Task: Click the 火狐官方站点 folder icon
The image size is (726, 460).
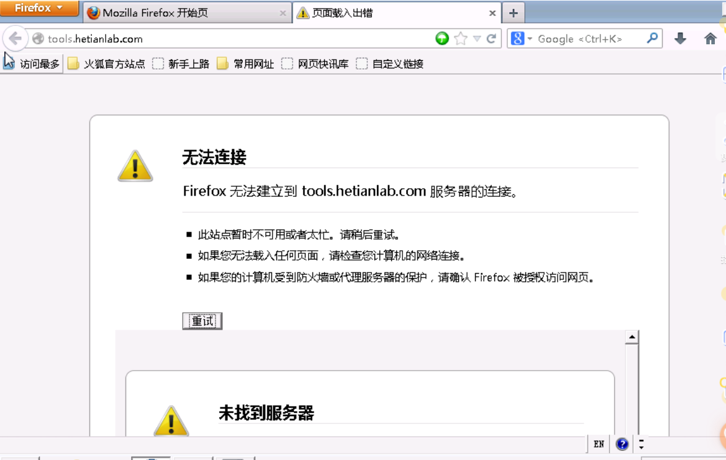Action: point(73,63)
